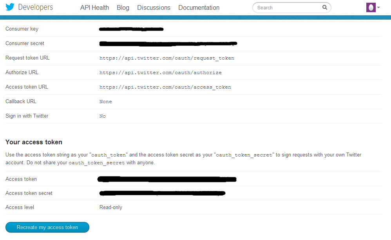This screenshot has width=391, height=240.
Task: Click the user avatar egg icon
Action: coord(371,7)
